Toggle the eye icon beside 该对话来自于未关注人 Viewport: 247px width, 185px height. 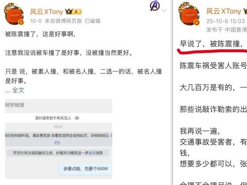tap(77, 118)
